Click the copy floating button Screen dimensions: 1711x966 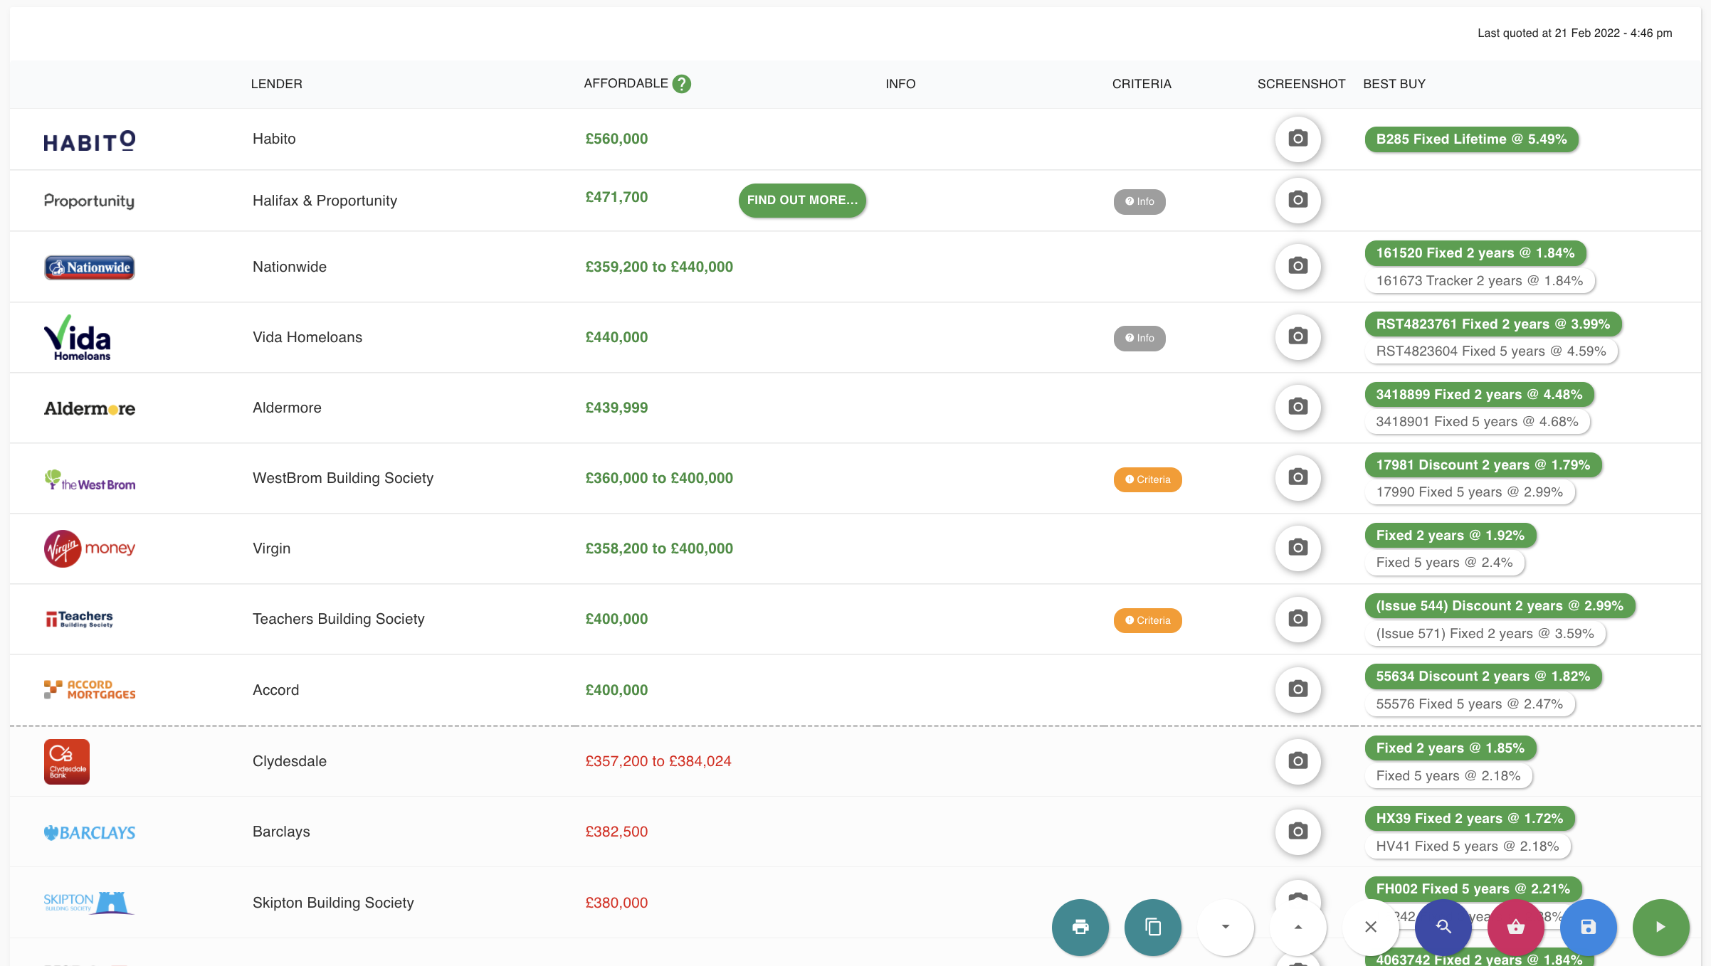point(1152,927)
